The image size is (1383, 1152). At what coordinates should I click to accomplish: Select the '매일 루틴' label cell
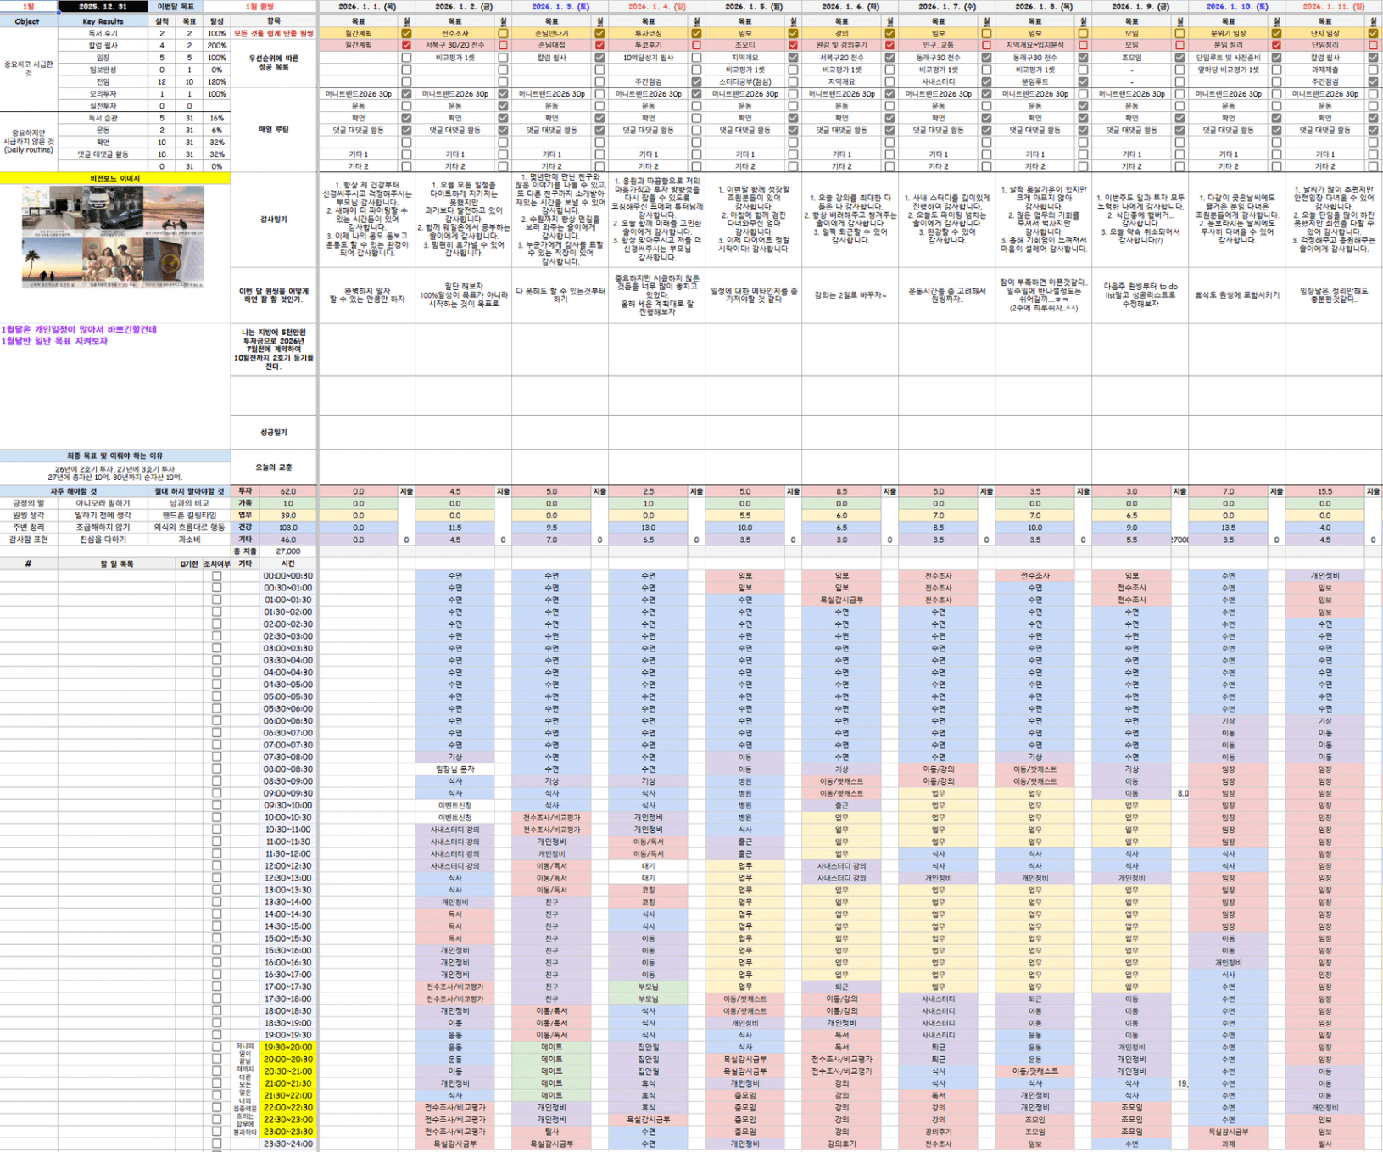273,130
